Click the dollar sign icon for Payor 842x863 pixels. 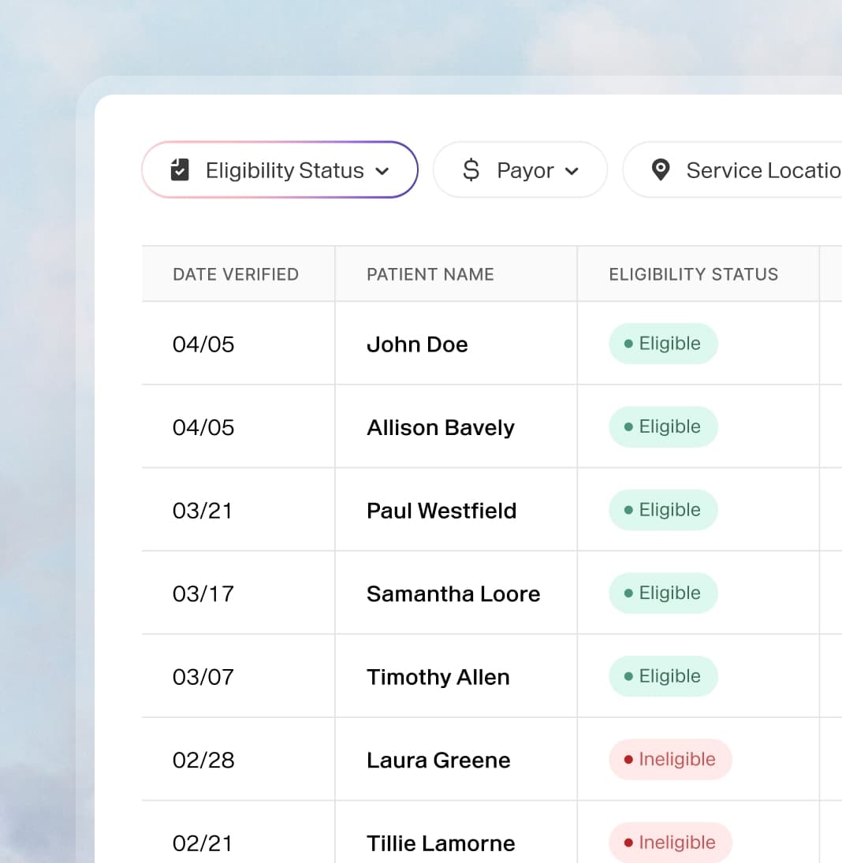471,169
